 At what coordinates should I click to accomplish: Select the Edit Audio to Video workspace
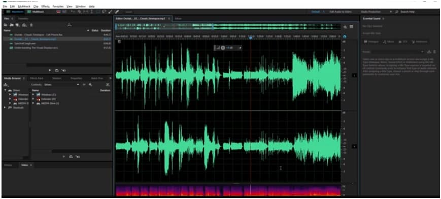341,12
